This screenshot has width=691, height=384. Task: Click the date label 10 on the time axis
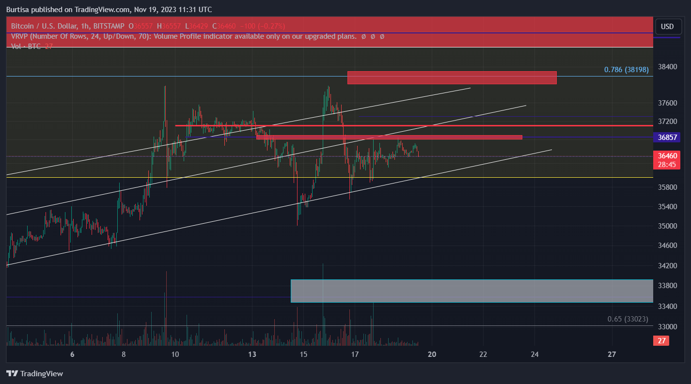175,354
